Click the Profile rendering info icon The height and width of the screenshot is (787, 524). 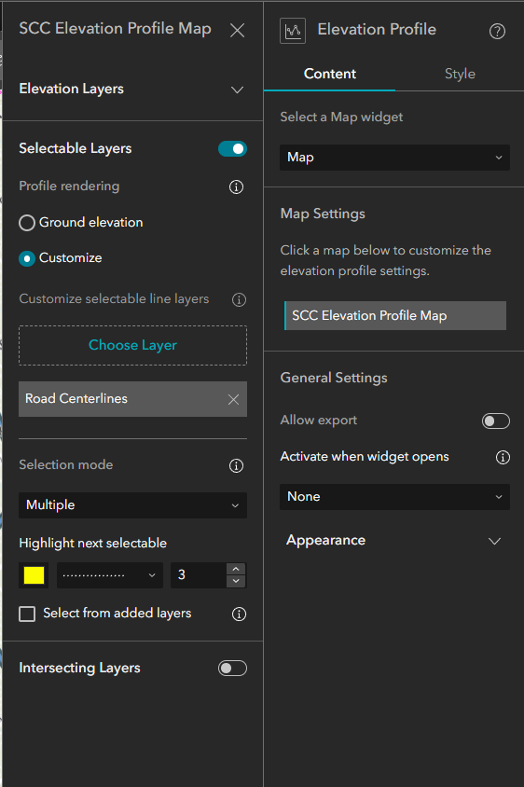[x=237, y=186]
